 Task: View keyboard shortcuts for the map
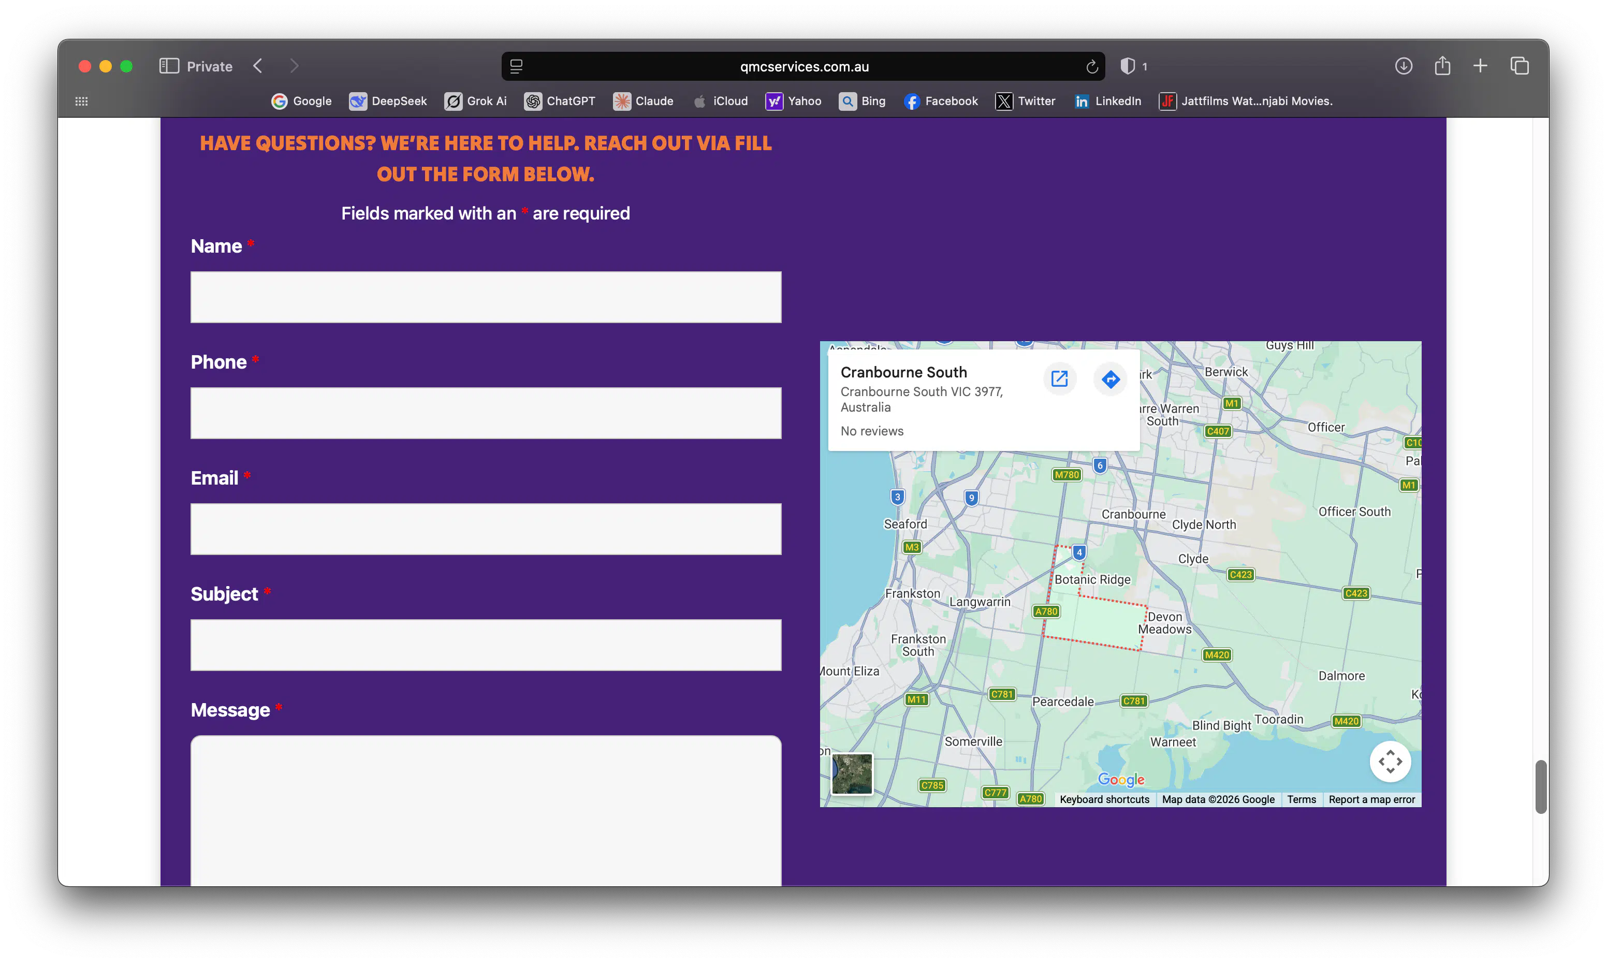(x=1104, y=799)
